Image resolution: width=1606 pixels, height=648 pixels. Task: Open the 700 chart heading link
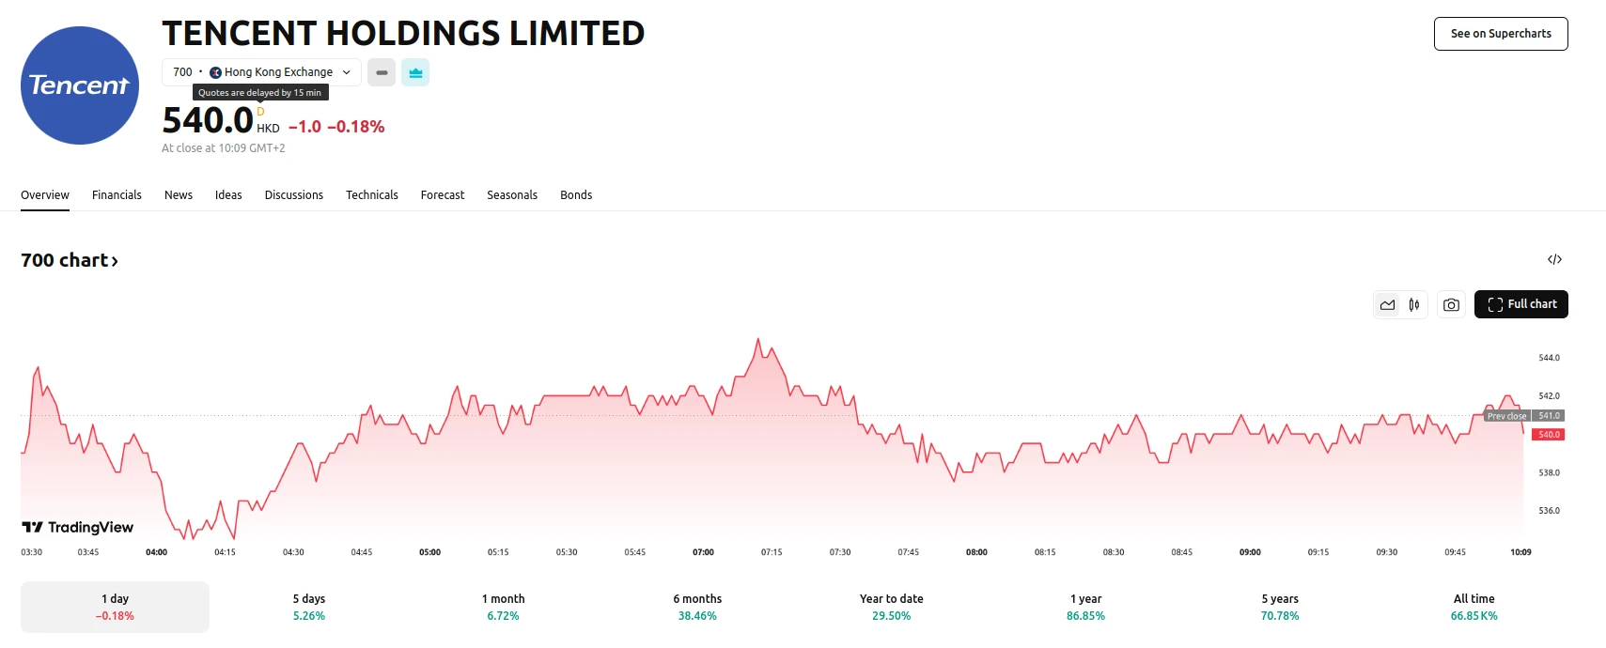(70, 260)
